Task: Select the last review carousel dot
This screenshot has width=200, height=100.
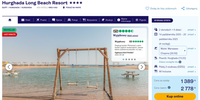Action: 135,59
